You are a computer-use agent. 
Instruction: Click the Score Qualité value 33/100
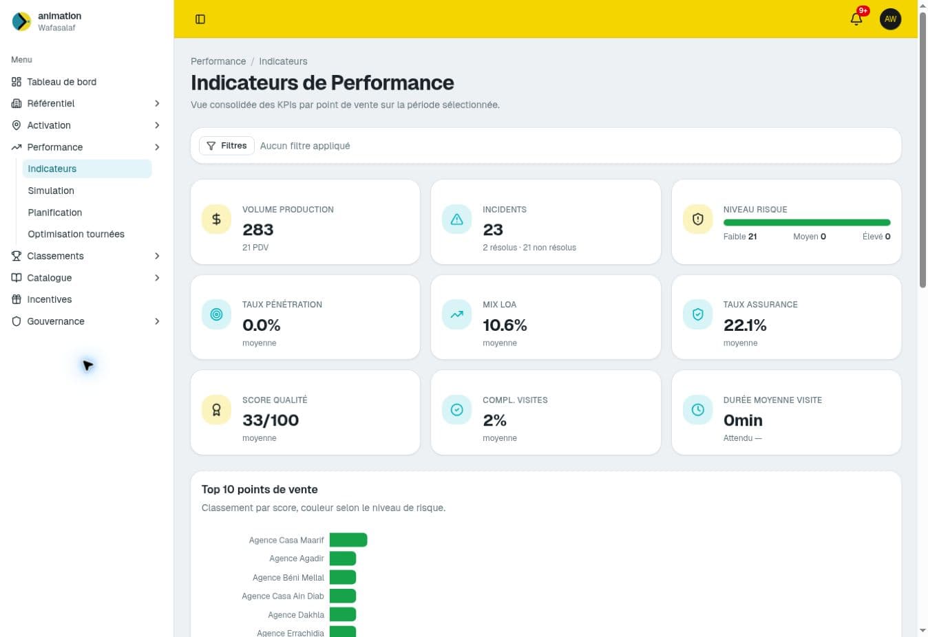(x=271, y=420)
